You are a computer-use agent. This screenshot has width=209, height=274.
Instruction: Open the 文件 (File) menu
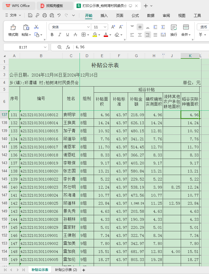13,15
